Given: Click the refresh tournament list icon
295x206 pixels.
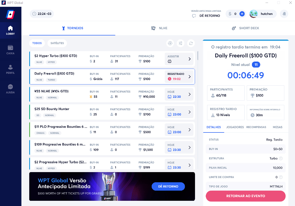Looking at the screenshot, I should pos(191,43).
